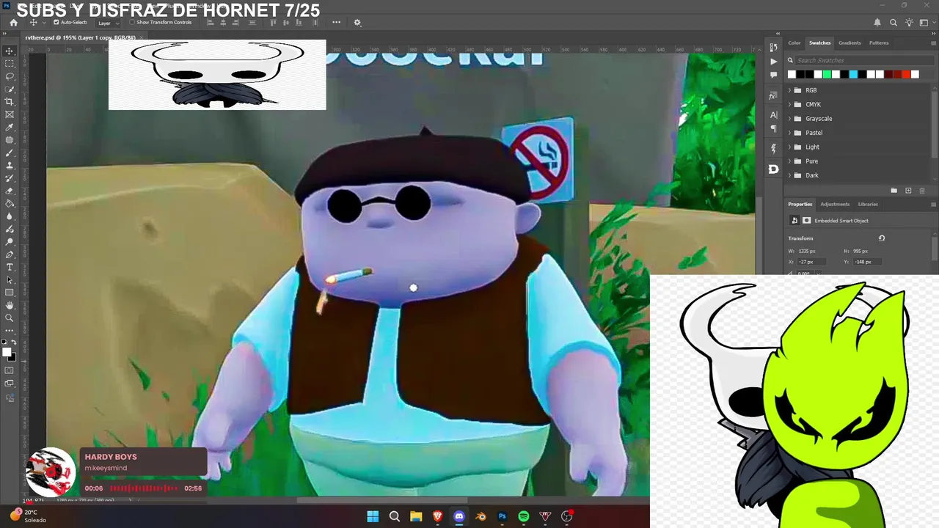Image resolution: width=939 pixels, height=528 pixels.
Task: Select the Eraser tool
Action: [x=10, y=191]
